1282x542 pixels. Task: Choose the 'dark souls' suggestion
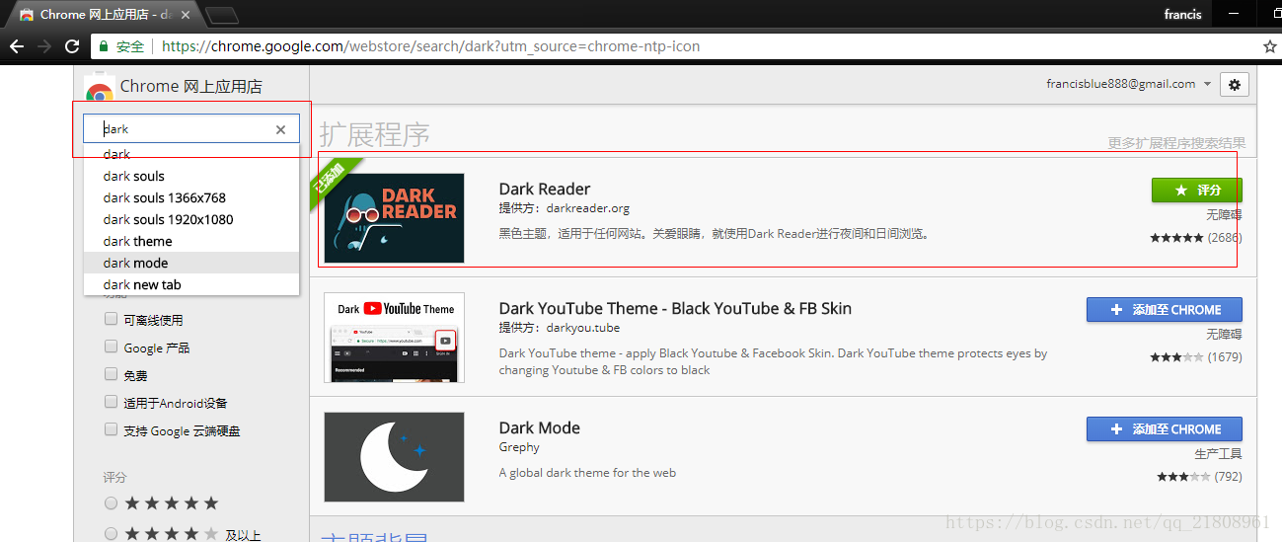(x=190, y=176)
